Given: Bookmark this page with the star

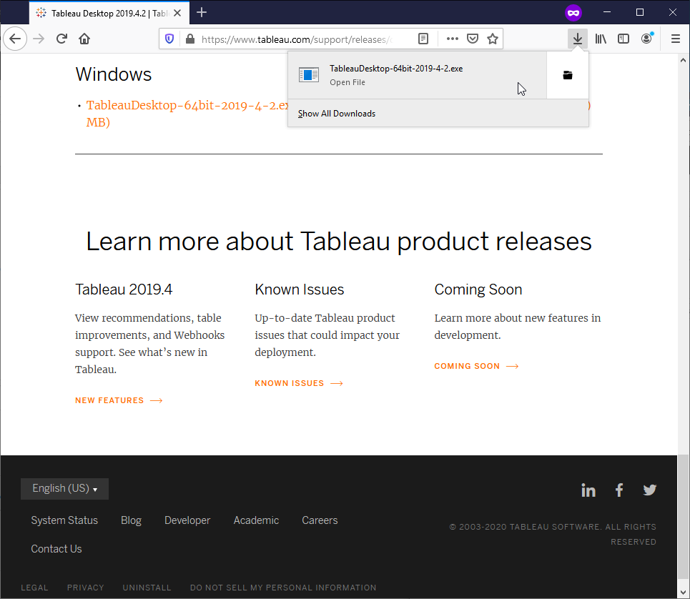Looking at the screenshot, I should point(493,39).
